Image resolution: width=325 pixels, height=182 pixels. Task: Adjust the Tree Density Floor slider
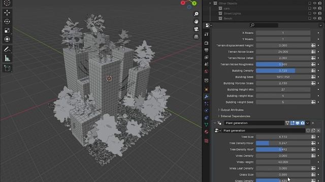coord(283,143)
